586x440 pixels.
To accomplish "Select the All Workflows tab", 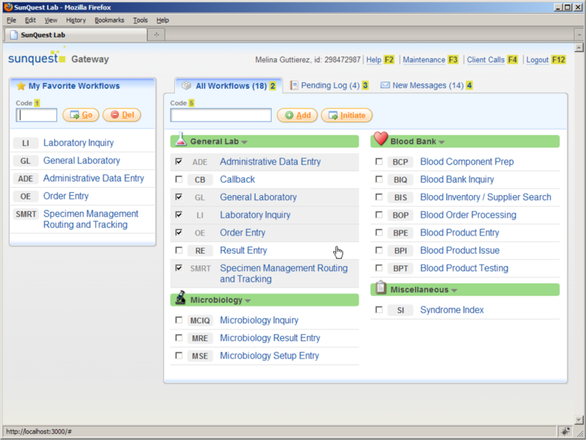I will 229,86.
